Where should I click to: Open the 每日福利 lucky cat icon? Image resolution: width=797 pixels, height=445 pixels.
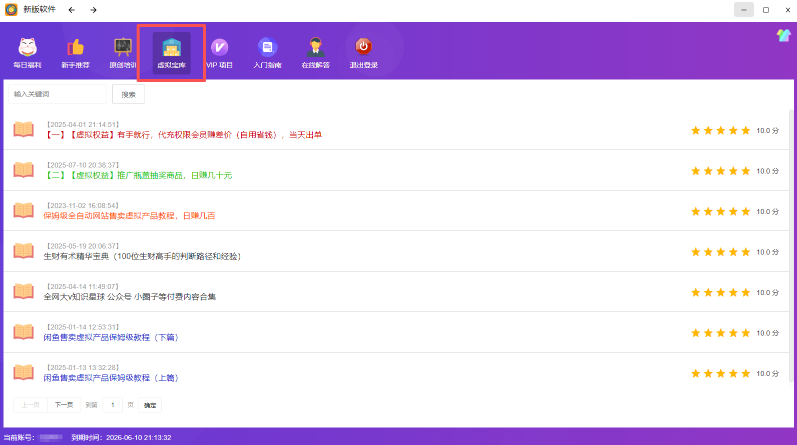click(28, 47)
